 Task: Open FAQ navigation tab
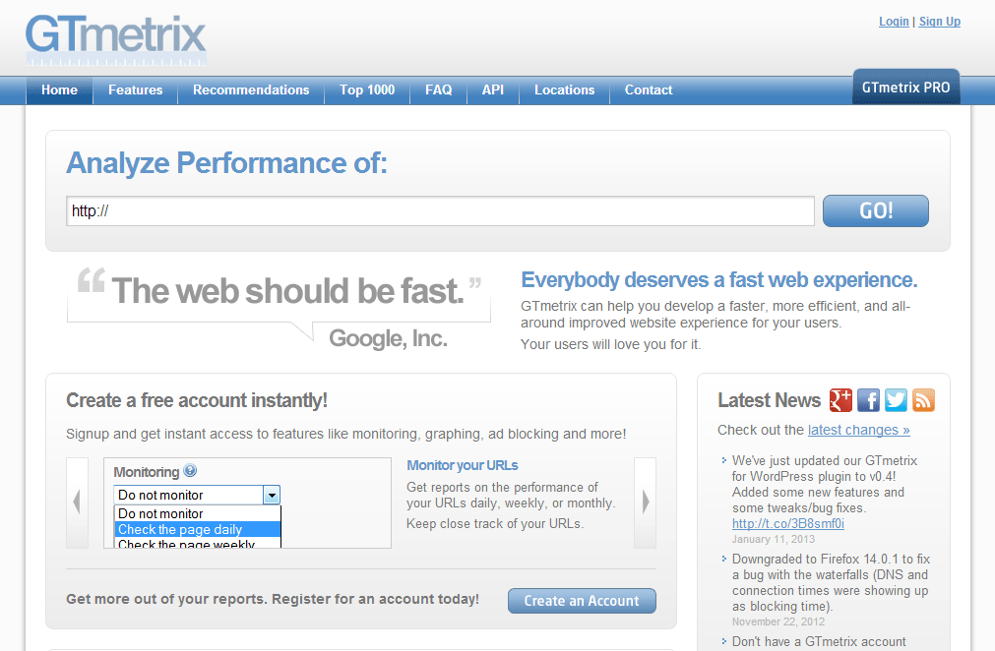(x=439, y=90)
